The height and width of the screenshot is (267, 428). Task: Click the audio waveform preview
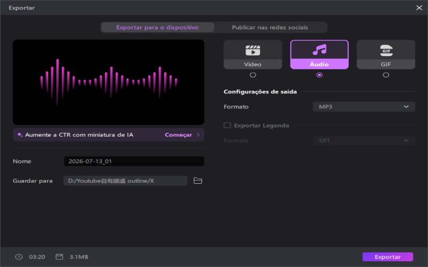(x=109, y=82)
